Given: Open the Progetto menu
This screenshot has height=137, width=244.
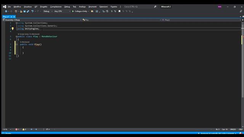Looking at the screenshot, I should tap(44, 7).
